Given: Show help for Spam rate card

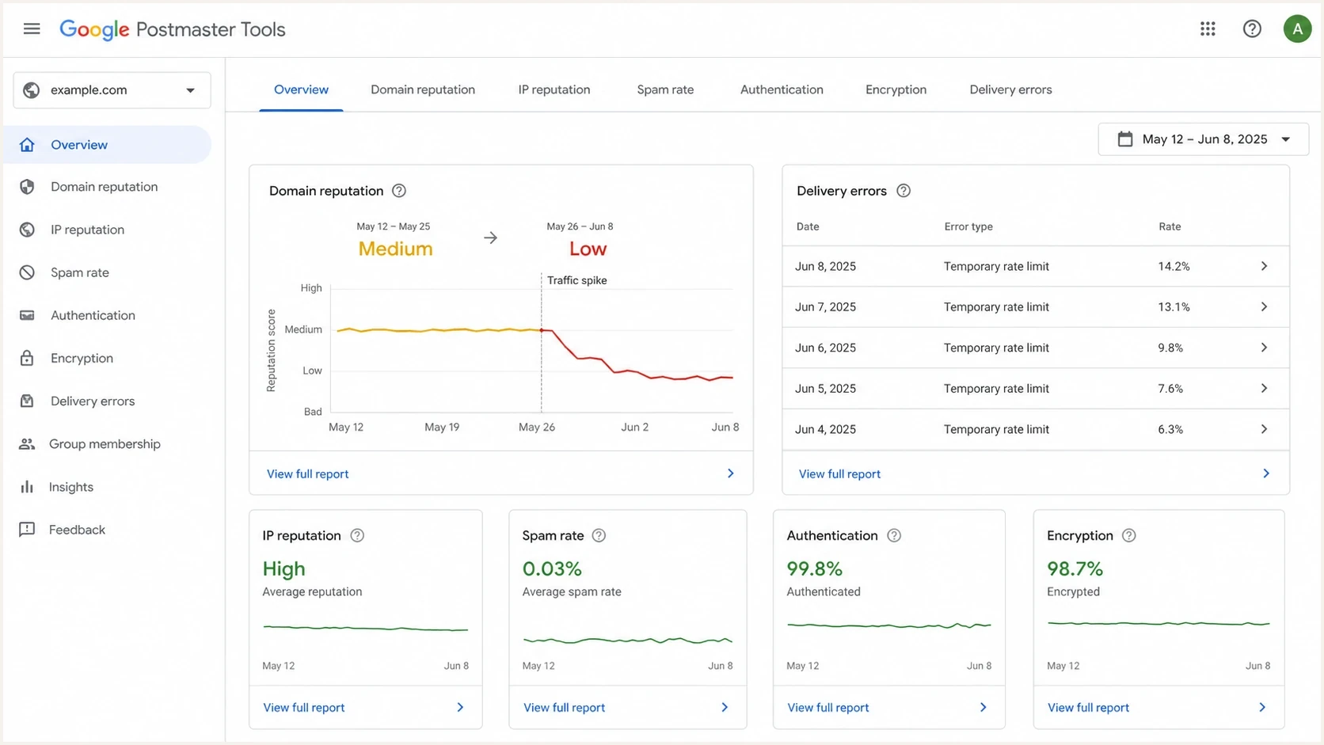Looking at the screenshot, I should [599, 535].
